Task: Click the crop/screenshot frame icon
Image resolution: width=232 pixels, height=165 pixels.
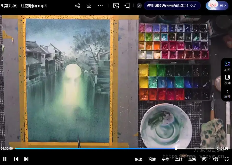Action: [127, 6]
